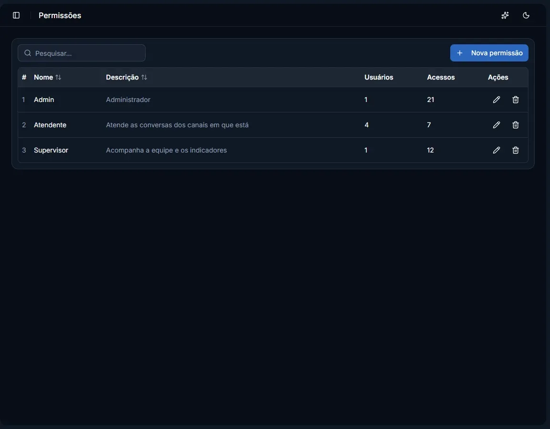Viewport: 550px width, 429px height.
Task: Click the Acessos column header
Action: 441,77
